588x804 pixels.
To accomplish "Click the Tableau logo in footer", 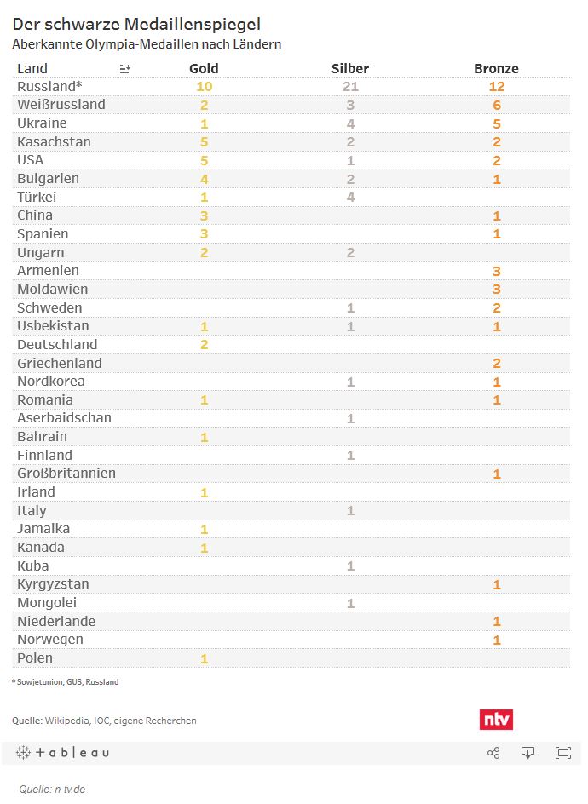I will tap(63, 753).
